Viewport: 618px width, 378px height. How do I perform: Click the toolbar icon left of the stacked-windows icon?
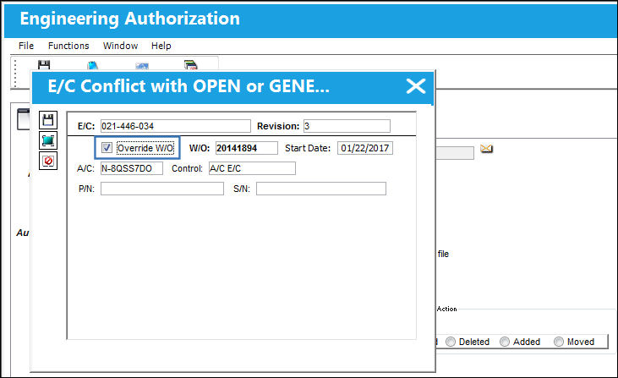point(142,66)
